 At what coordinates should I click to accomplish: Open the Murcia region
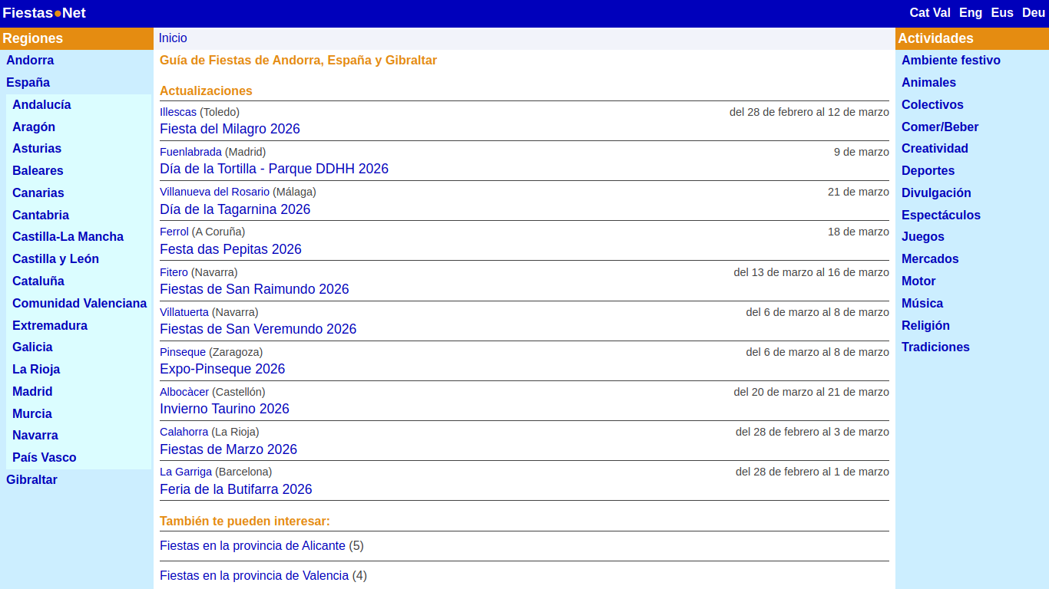(32, 414)
